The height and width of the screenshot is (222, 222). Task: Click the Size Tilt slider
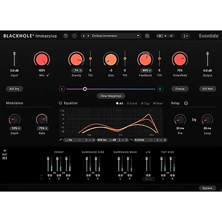(x=125, y=59)
